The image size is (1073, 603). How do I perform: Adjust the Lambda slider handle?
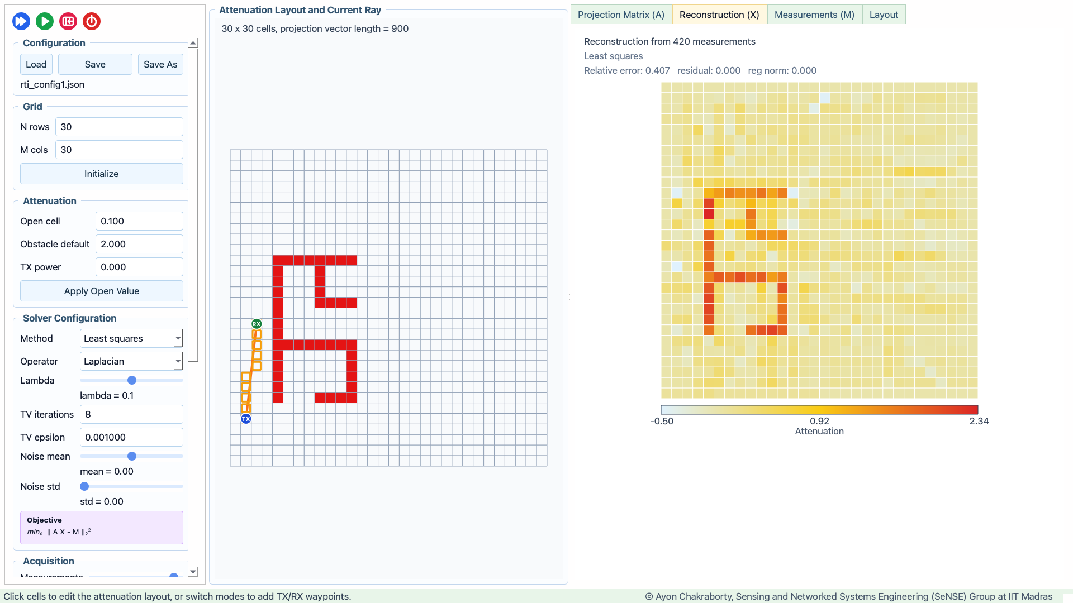(132, 380)
